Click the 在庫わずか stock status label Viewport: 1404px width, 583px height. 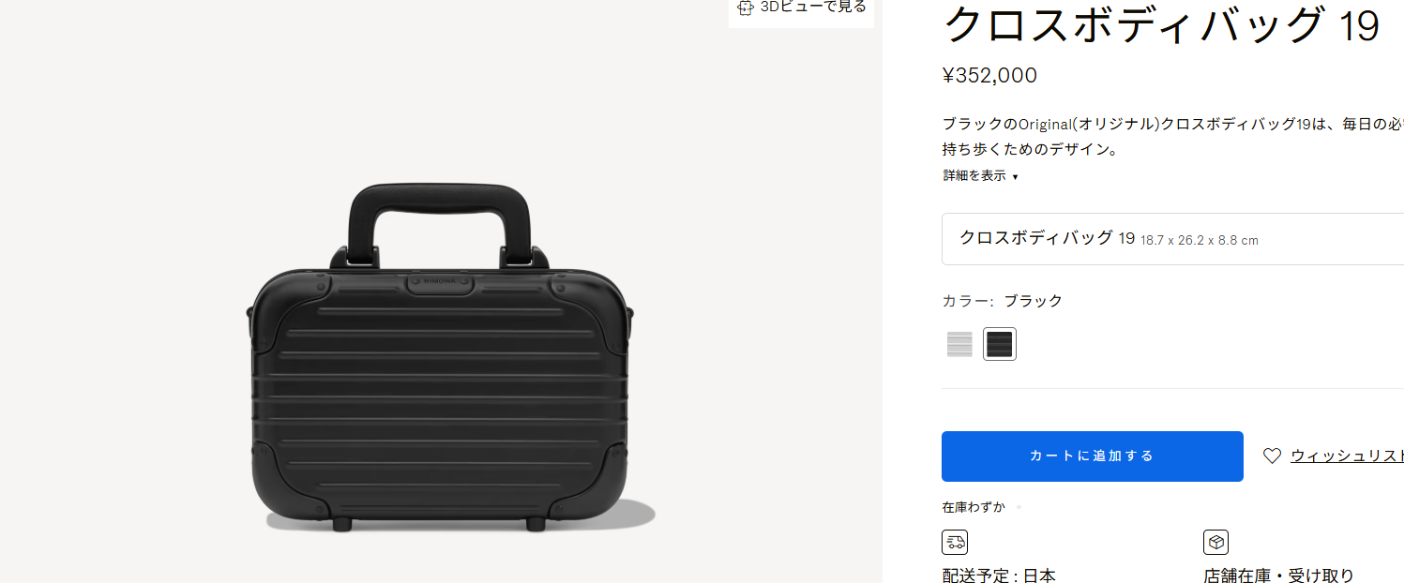[x=974, y=507]
